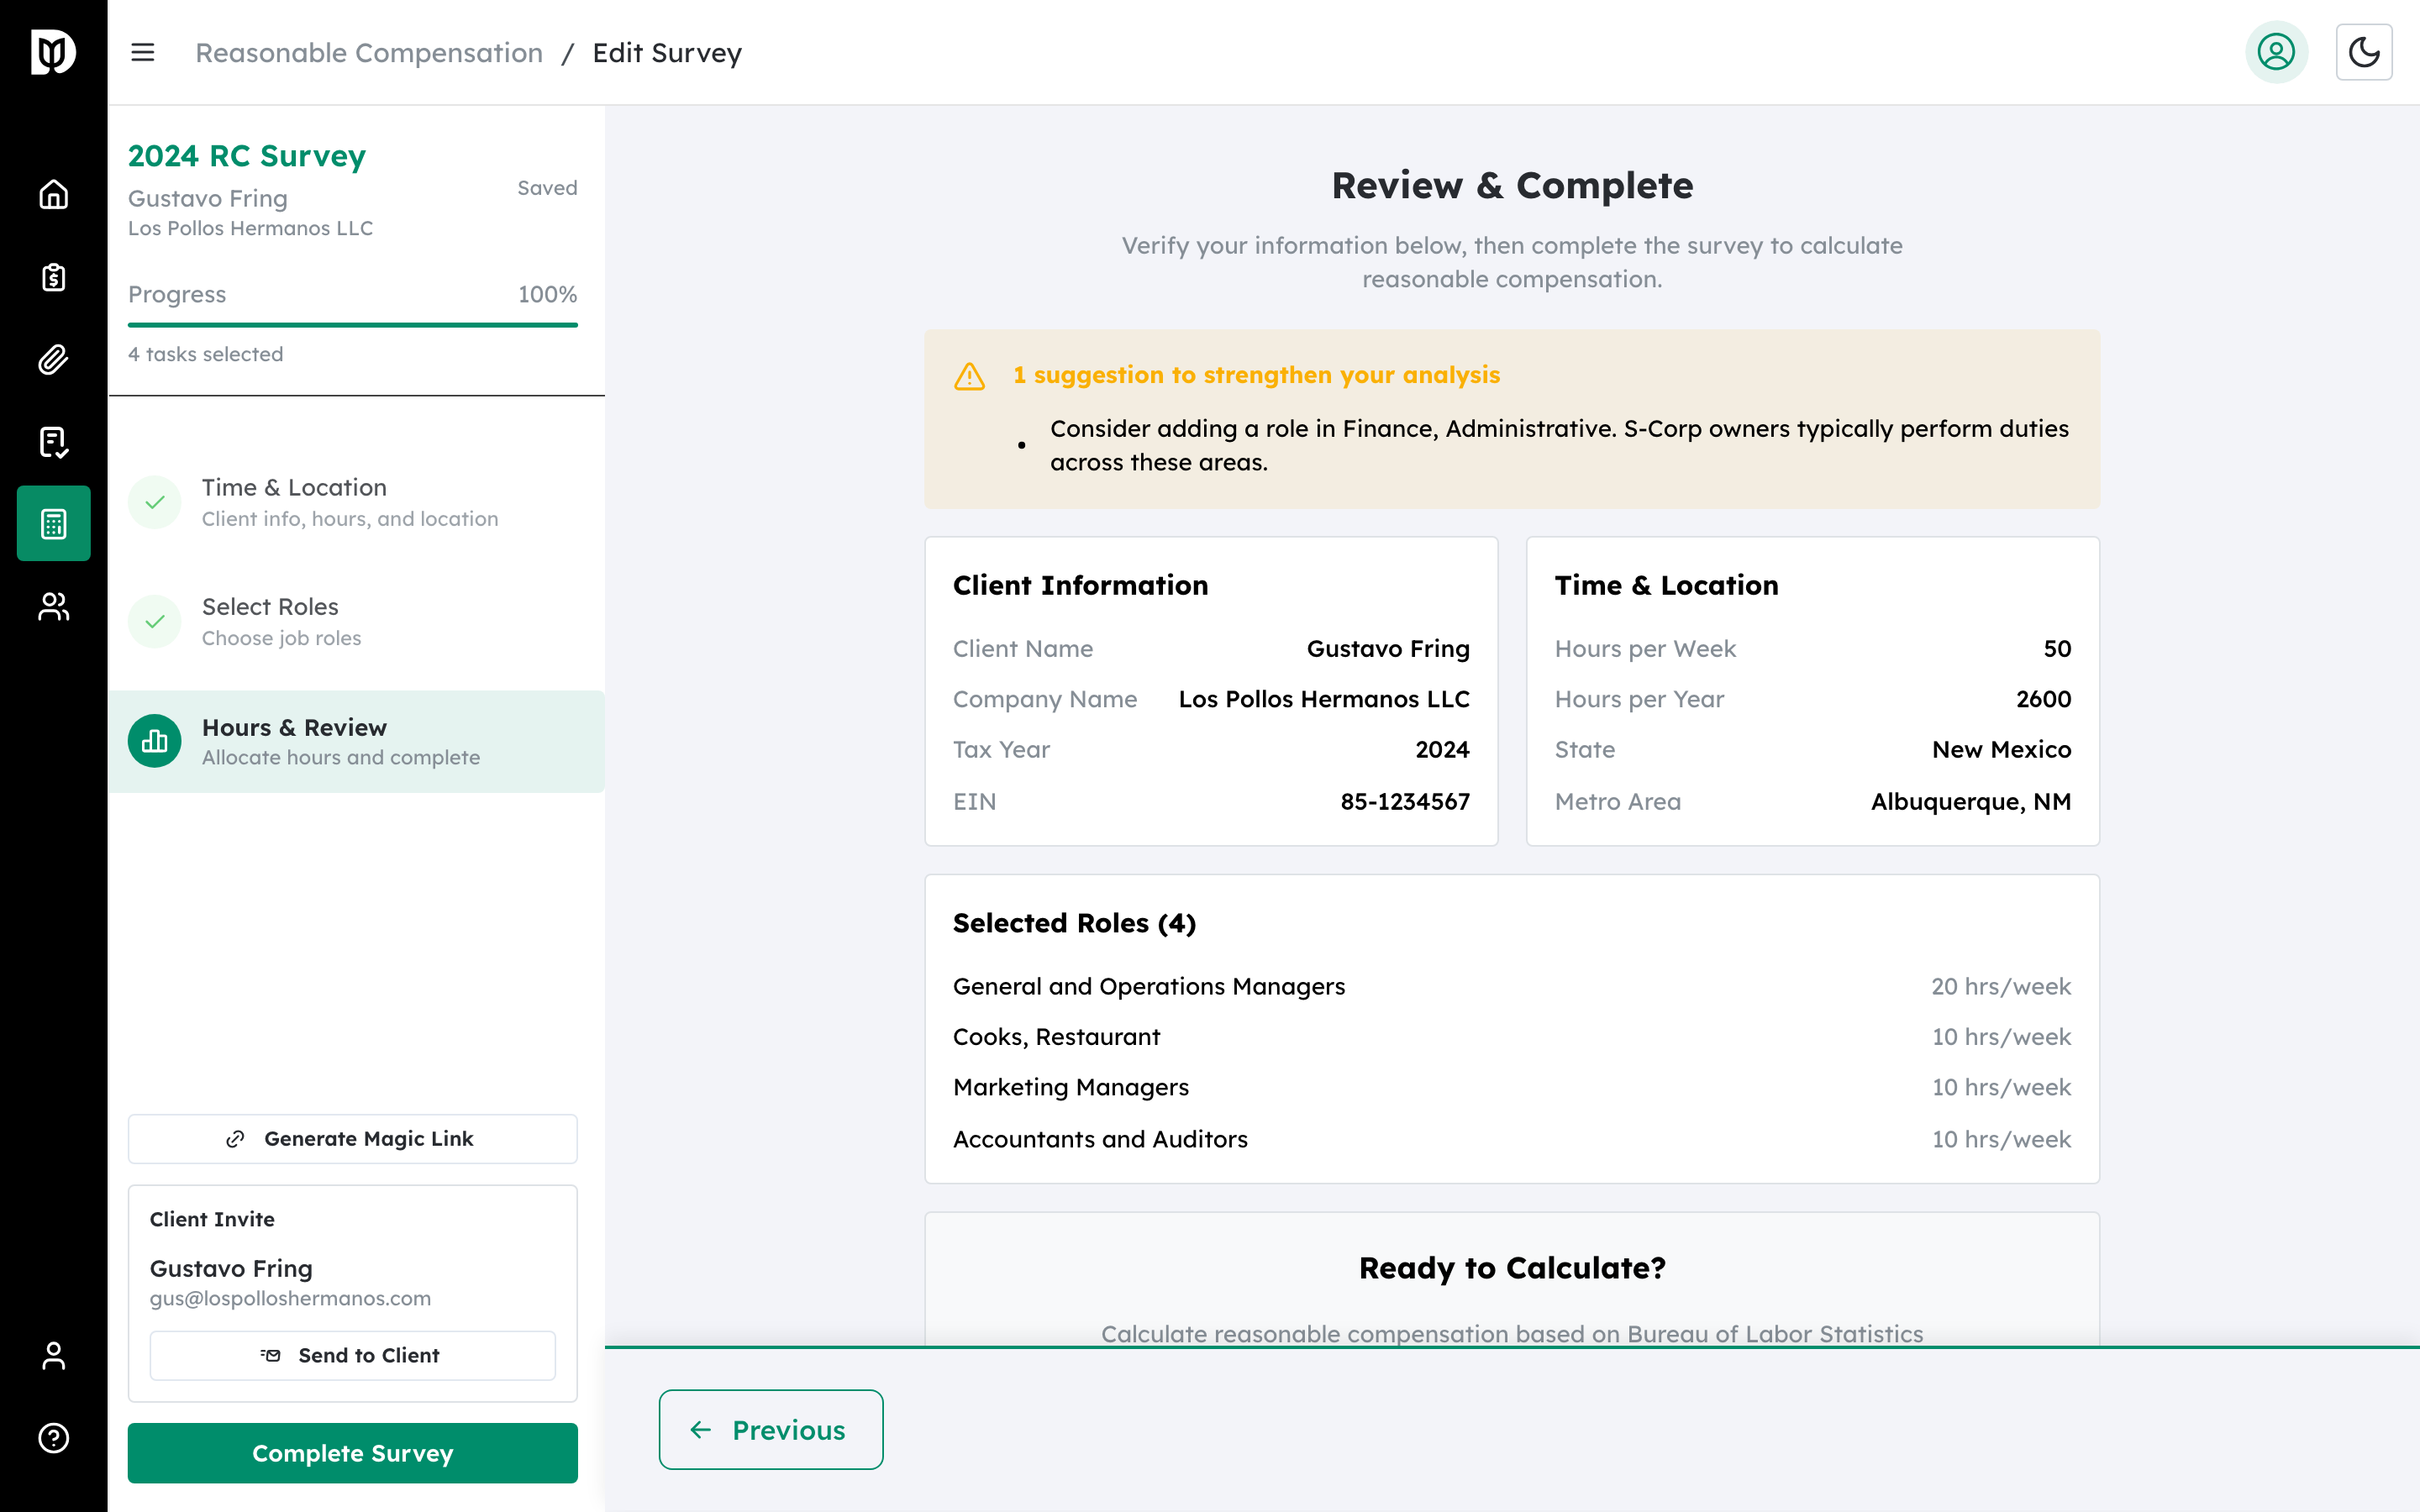Viewport: 2420px width, 1512px height.
Task: Open the clients people icon in sidebar
Action: coord(52,606)
